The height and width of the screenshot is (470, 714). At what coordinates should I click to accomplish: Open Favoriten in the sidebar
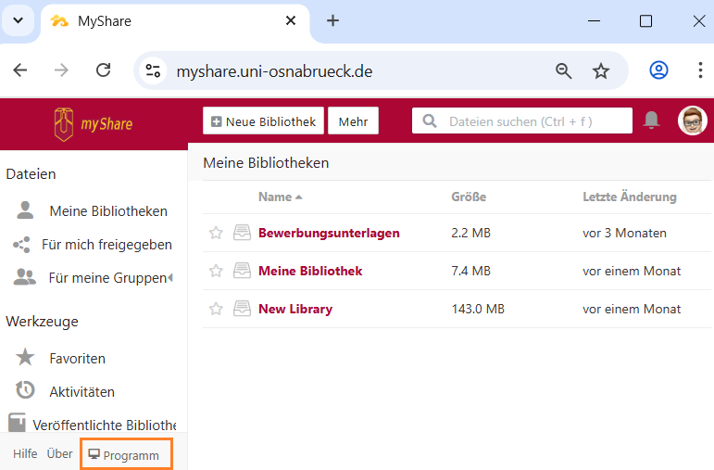(x=77, y=358)
